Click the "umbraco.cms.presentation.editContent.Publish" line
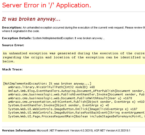Image resolution: width=145 pixels, height=135 pixels. click(76, 102)
